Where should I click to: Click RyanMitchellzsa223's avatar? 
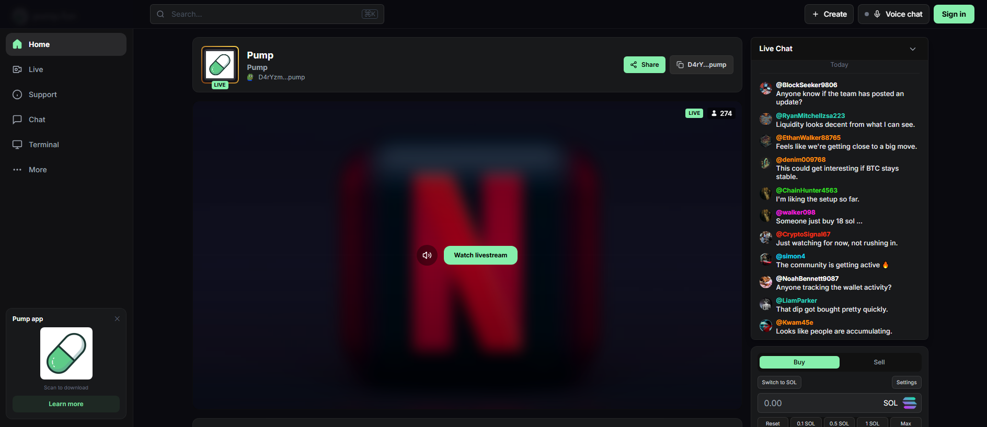point(766,119)
